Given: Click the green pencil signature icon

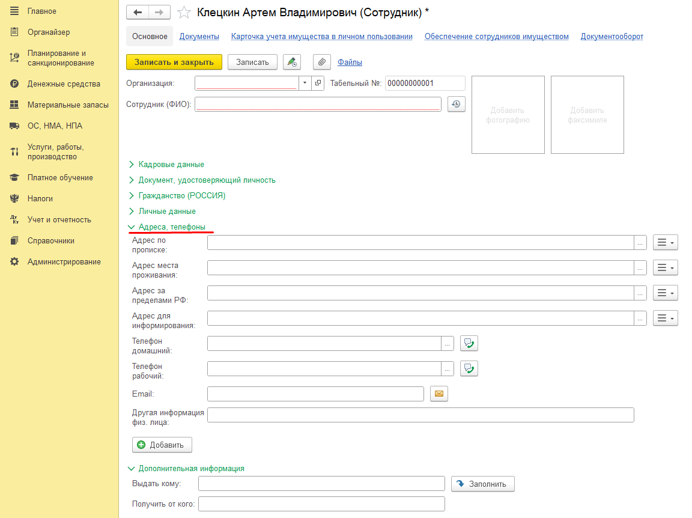Looking at the screenshot, I should (x=292, y=62).
